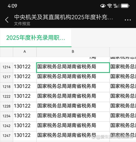
Task: Select row header 1222
Action: click(x=7, y=97)
